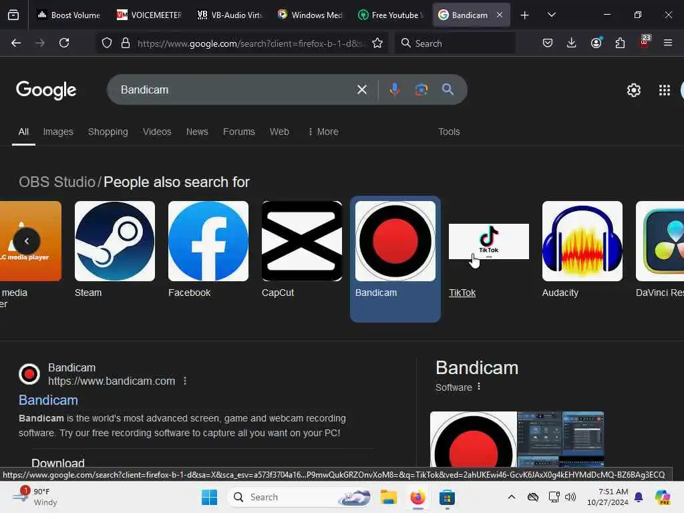Open Firefox account menu
684x513 pixels.
pos(596,43)
